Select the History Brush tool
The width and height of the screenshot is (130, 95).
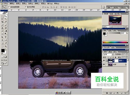coord(6,28)
